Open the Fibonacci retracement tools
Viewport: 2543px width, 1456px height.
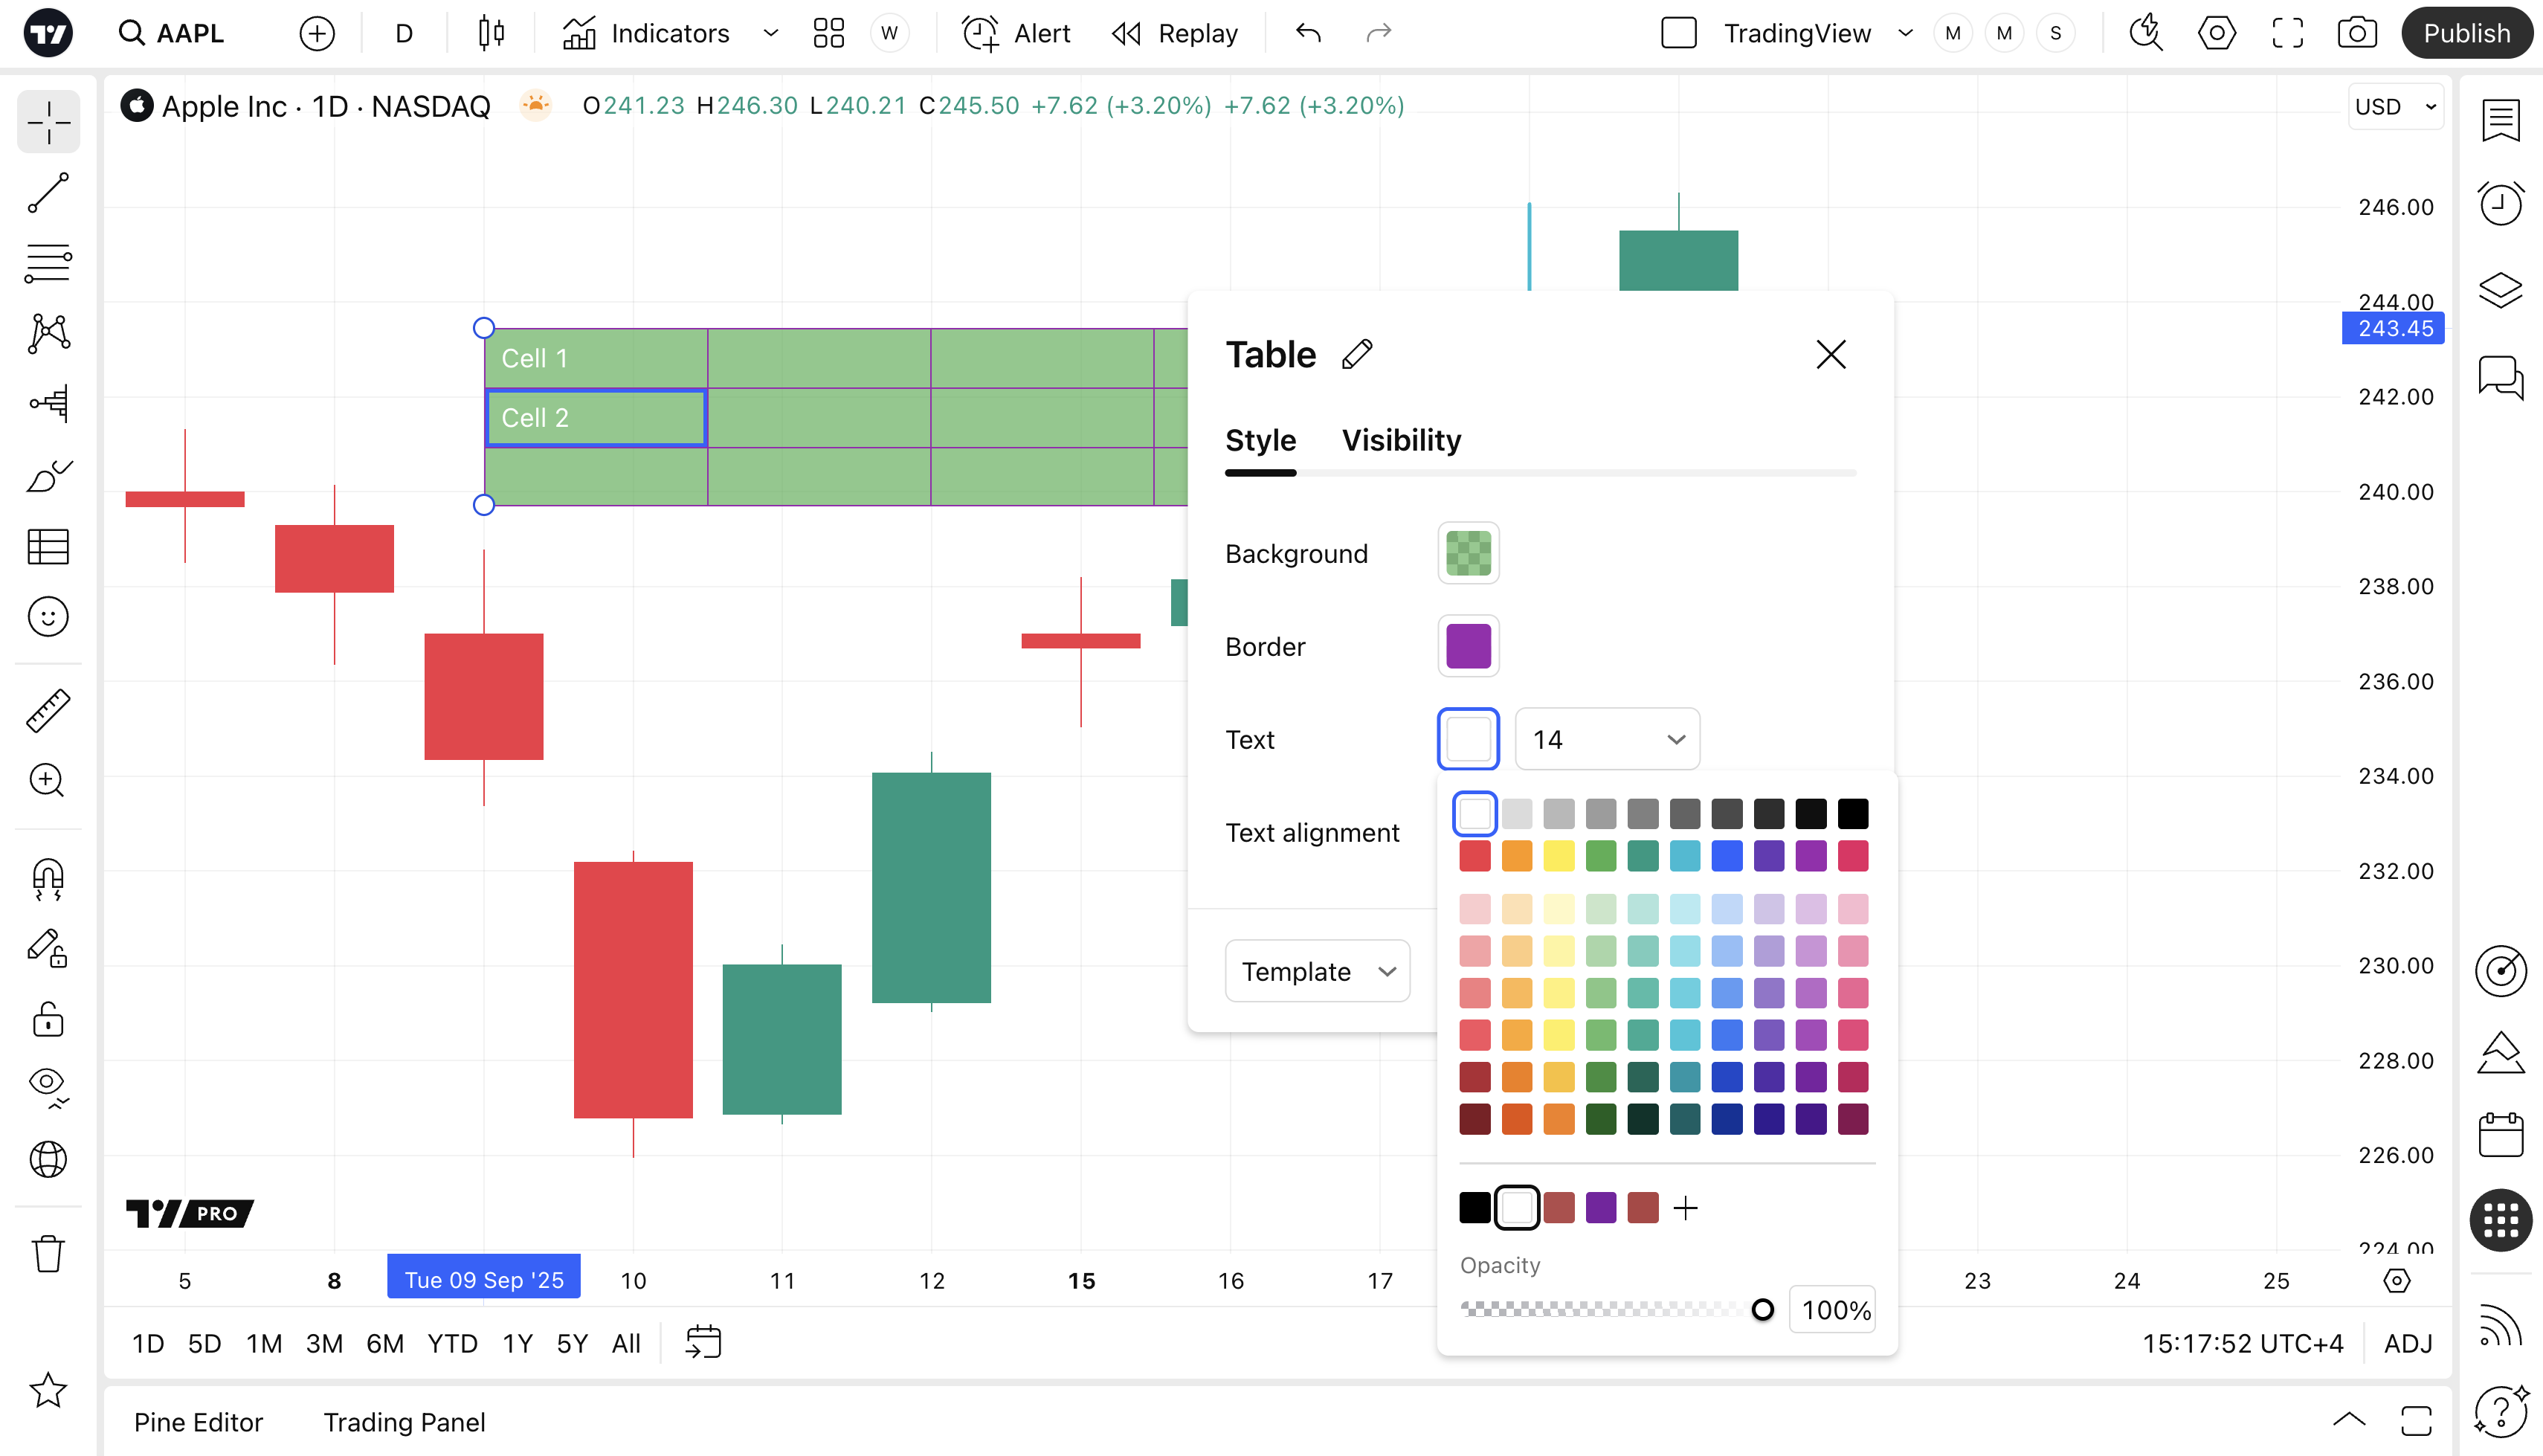click(x=48, y=263)
